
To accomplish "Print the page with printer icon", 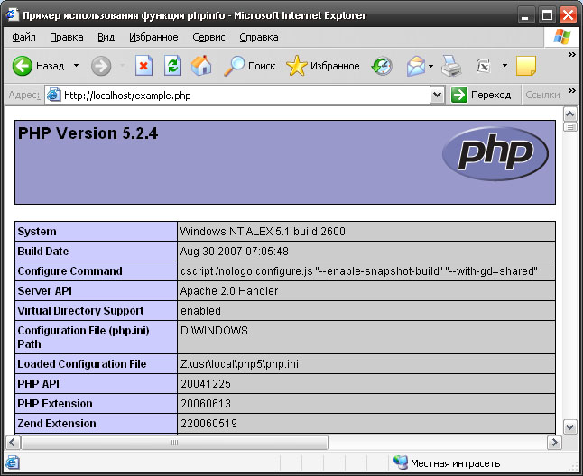I will coord(451,66).
